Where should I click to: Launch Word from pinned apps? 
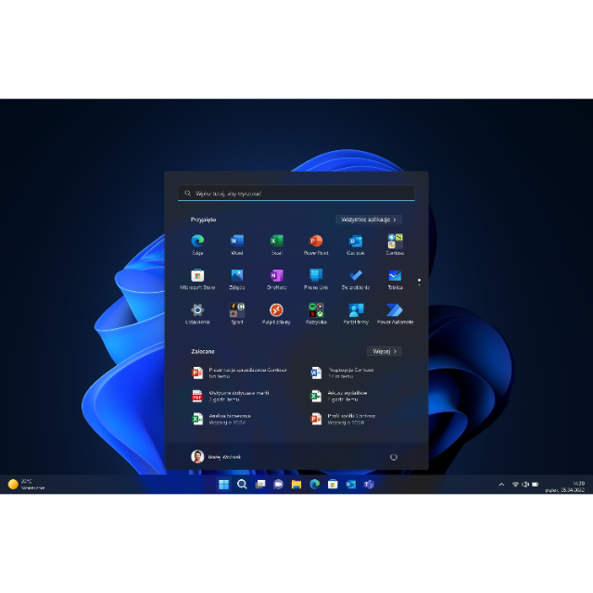point(237,242)
